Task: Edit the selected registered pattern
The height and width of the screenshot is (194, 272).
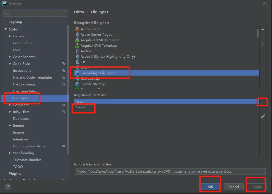Action: tap(263, 116)
